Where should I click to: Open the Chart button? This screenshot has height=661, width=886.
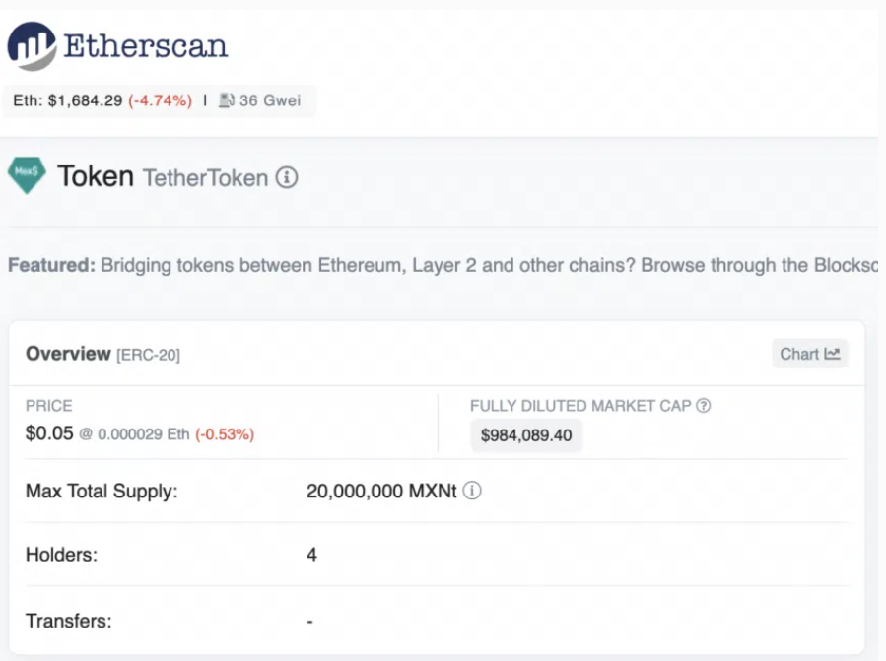click(x=809, y=355)
